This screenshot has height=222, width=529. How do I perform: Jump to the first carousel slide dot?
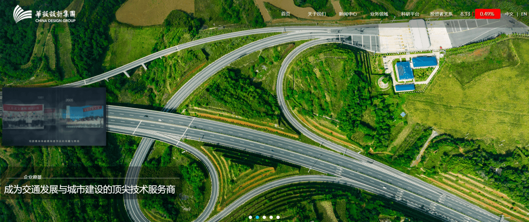tap(250, 217)
